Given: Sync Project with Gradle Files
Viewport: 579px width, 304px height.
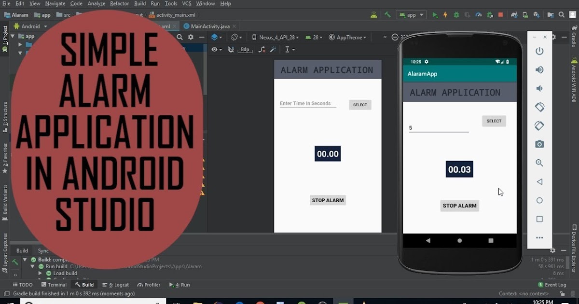Looking at the screenshot, I should (x=513, y=14).
